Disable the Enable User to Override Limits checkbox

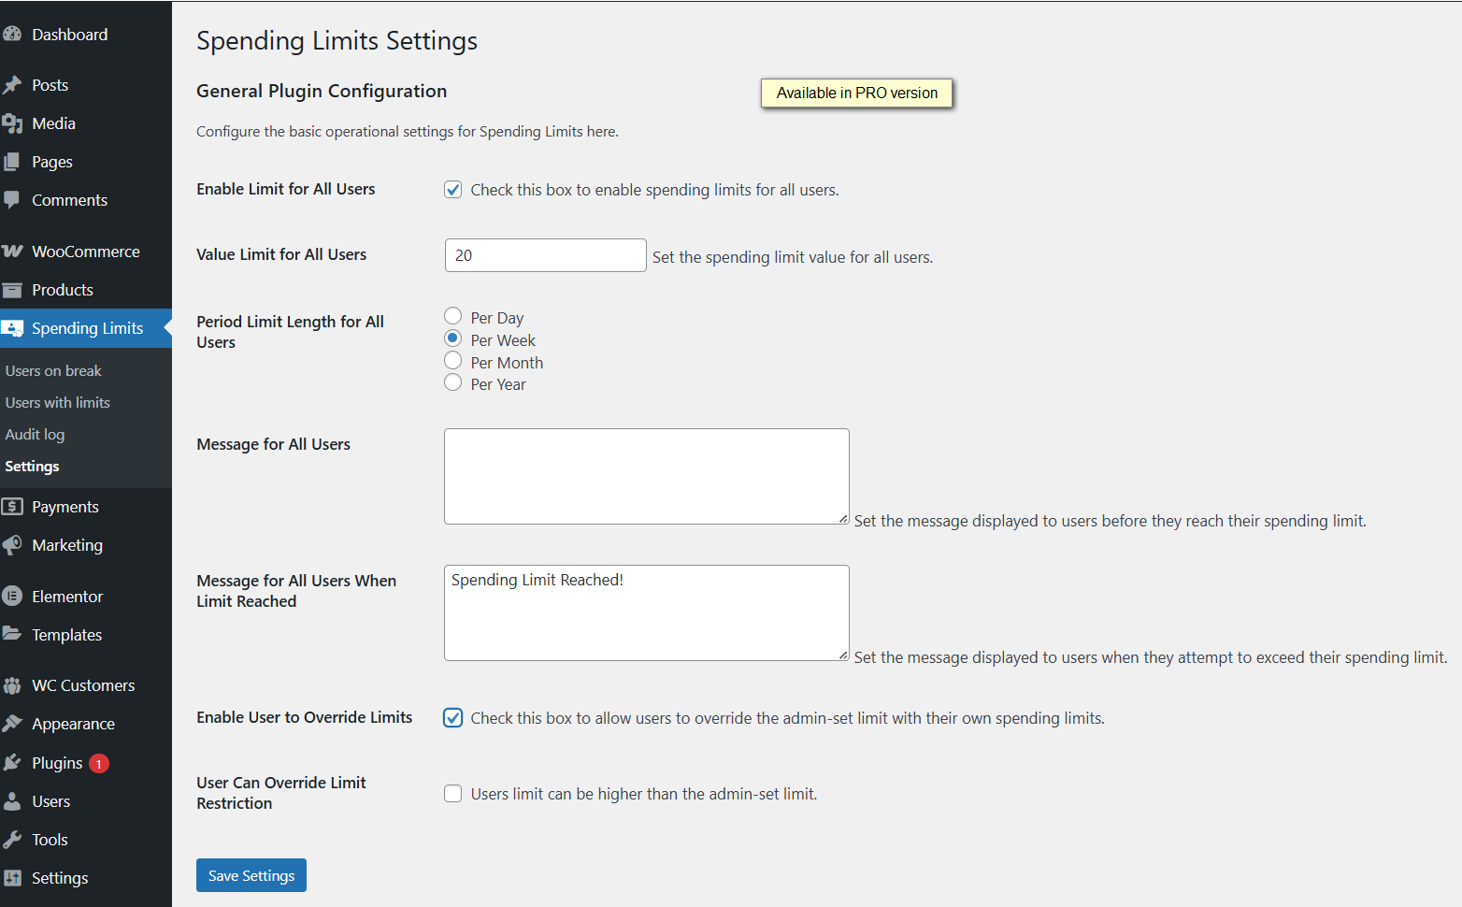(453, 718)
